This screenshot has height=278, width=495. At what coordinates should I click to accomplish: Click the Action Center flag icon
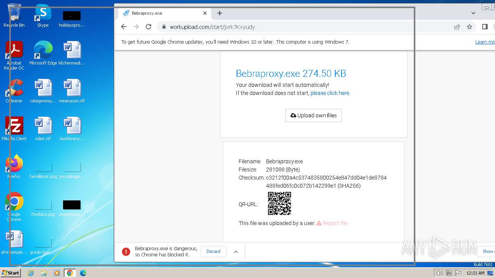pos(458,273)
